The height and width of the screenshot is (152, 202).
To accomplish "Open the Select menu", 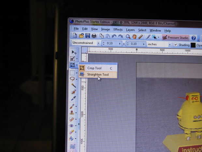I will (x=142, y=30).
